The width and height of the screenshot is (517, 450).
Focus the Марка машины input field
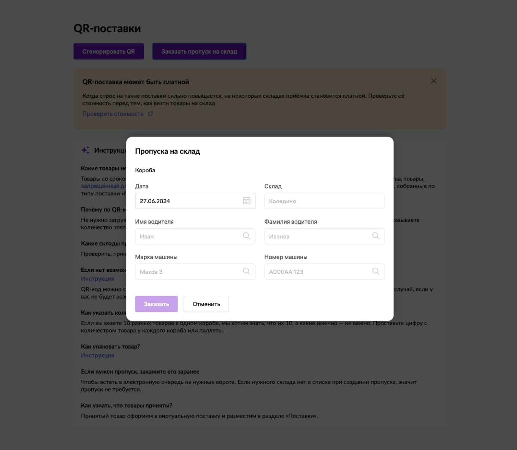pos(188,272)
